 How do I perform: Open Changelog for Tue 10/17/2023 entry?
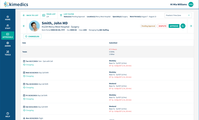pyautogui.click(x=30, y=65)
